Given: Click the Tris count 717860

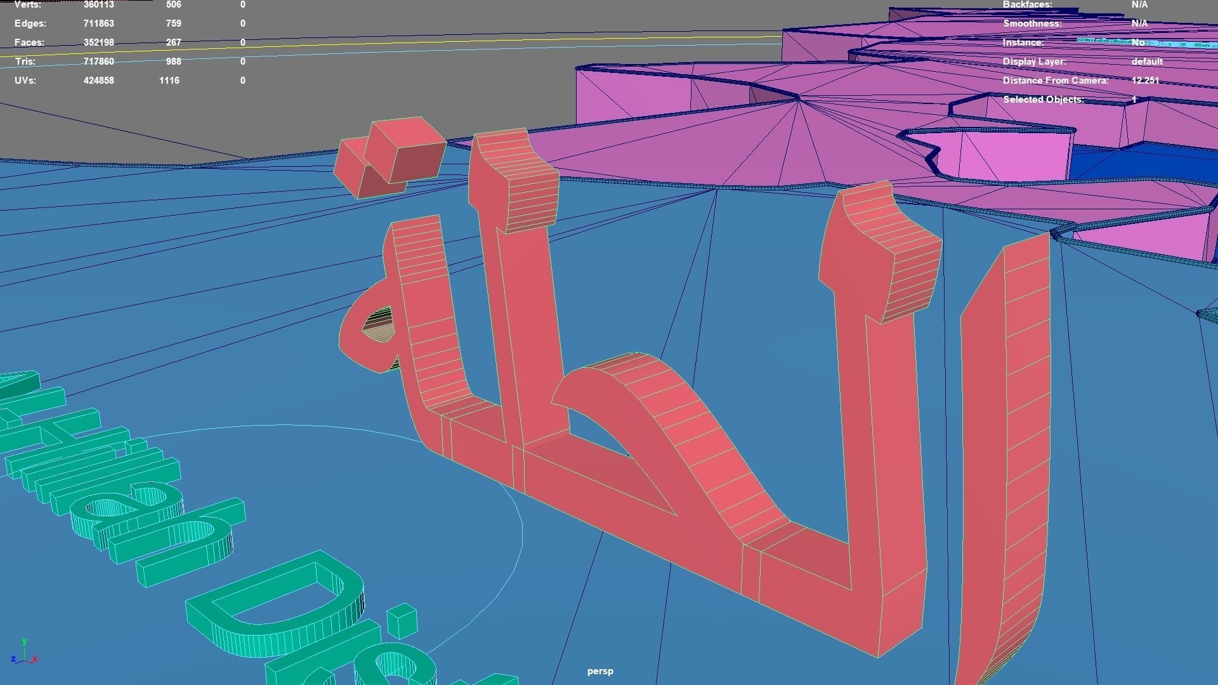Looking at the screenshot, I should pos(98,62).
